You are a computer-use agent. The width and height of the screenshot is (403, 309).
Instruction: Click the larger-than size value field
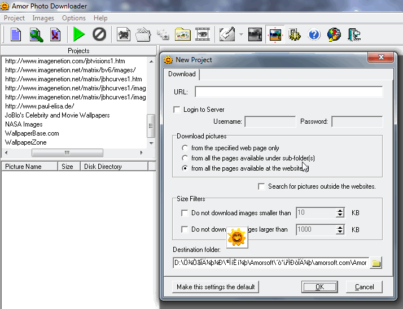click(x=316, y=229)
